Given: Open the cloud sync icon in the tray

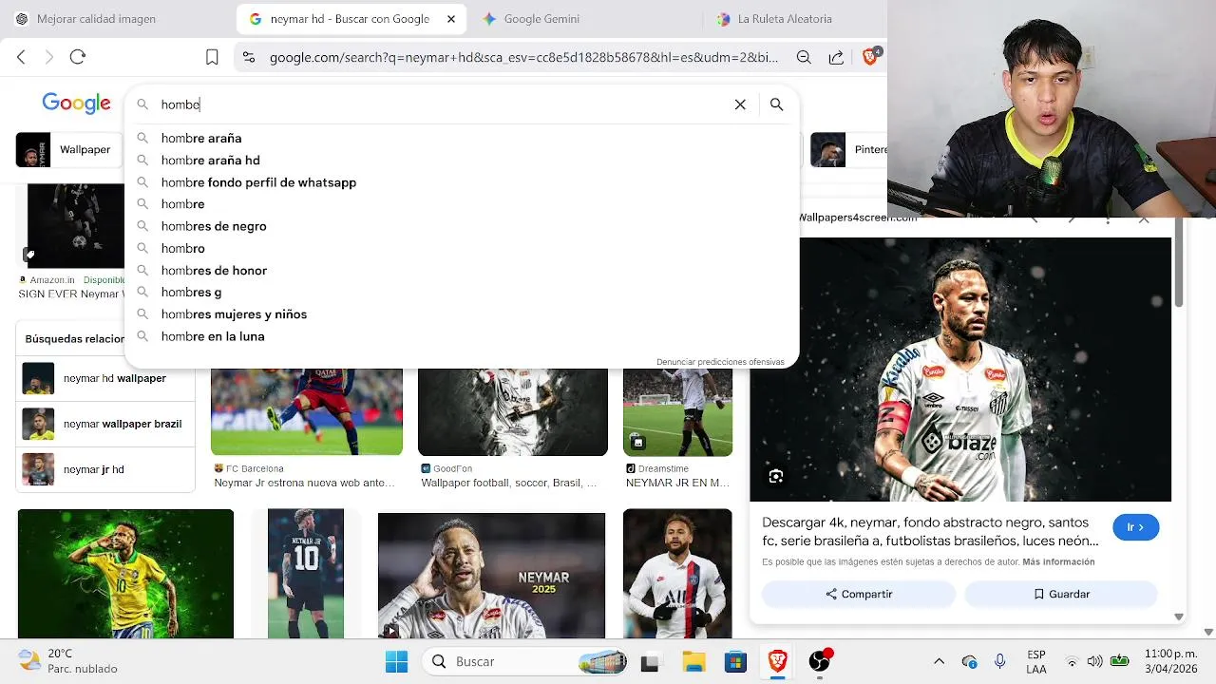Looking at the screenshot, I should pyautogui.click(x=969, y=661).
